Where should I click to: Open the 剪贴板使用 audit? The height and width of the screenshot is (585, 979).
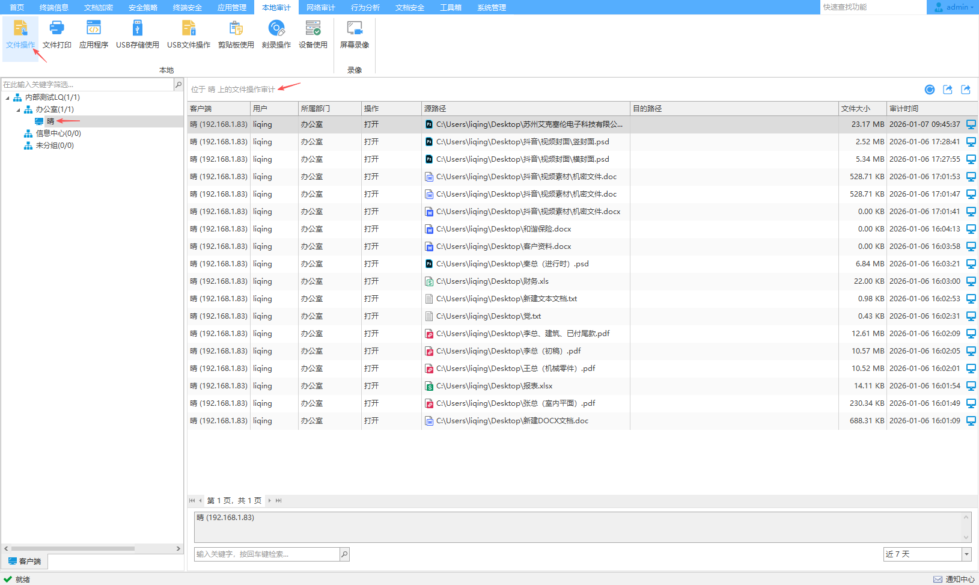[236, 34]
